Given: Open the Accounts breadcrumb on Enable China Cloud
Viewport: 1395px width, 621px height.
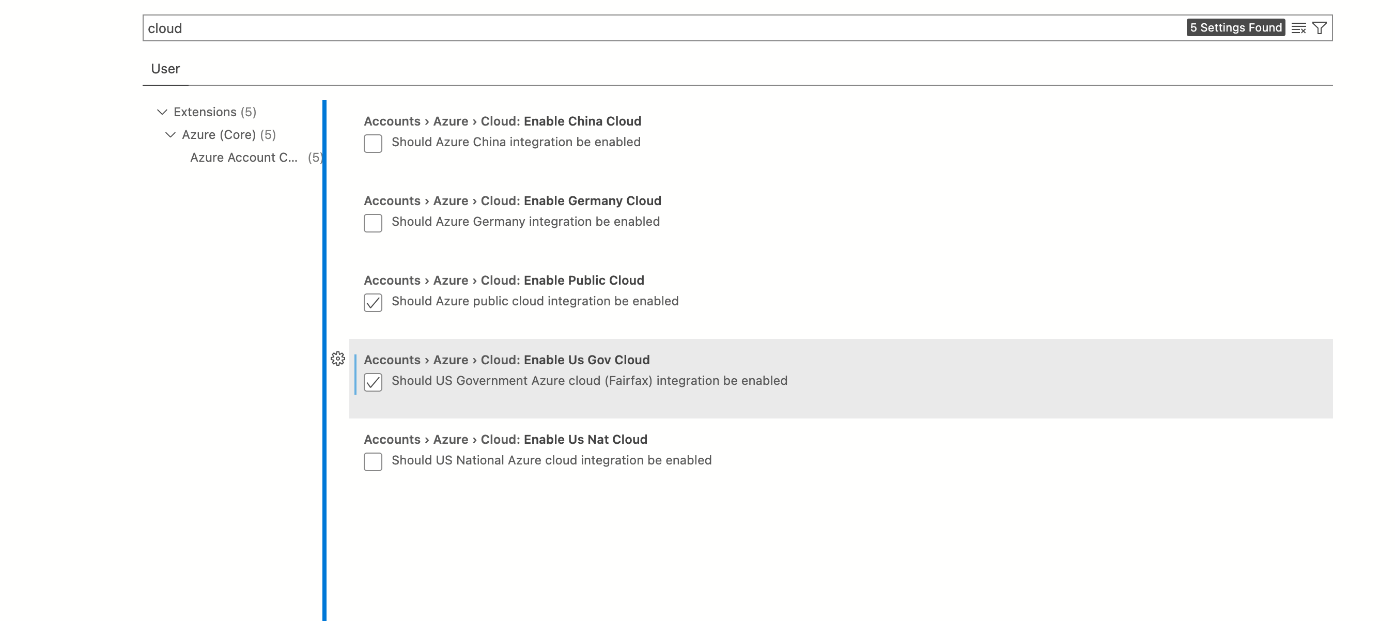Looking at the screenshot, I should (392, 121).
